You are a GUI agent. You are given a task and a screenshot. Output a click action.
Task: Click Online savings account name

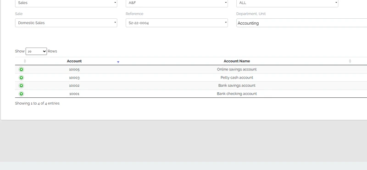coord(237,69)
